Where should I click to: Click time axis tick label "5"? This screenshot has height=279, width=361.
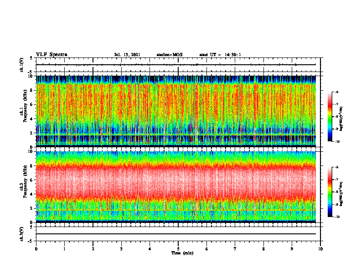[178, 249]
